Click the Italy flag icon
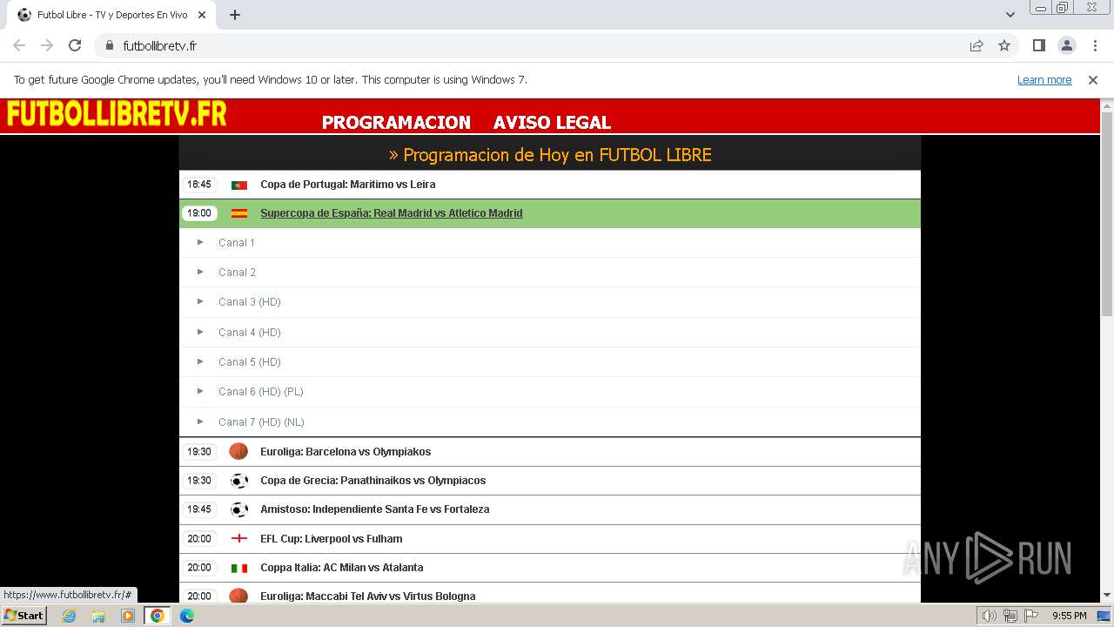Image resolution: width=1114 pixels, height=627 pixels. 239,568
